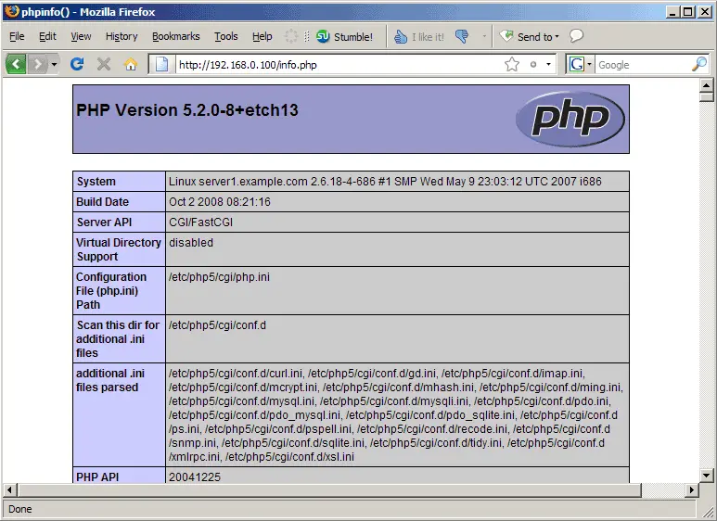This screenshot has width=717, height=521.
Task: Click the window resize grip corner
Action: 709,512
